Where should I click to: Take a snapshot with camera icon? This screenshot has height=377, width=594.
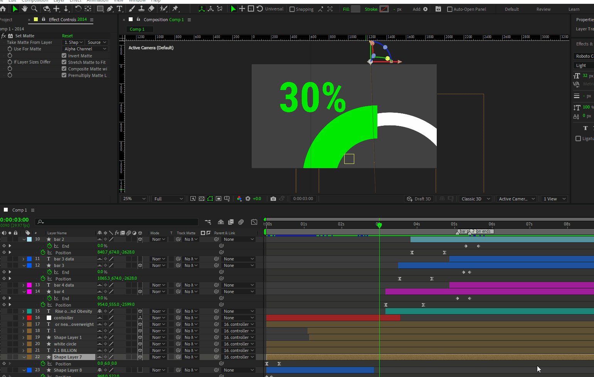pos(273,199)
